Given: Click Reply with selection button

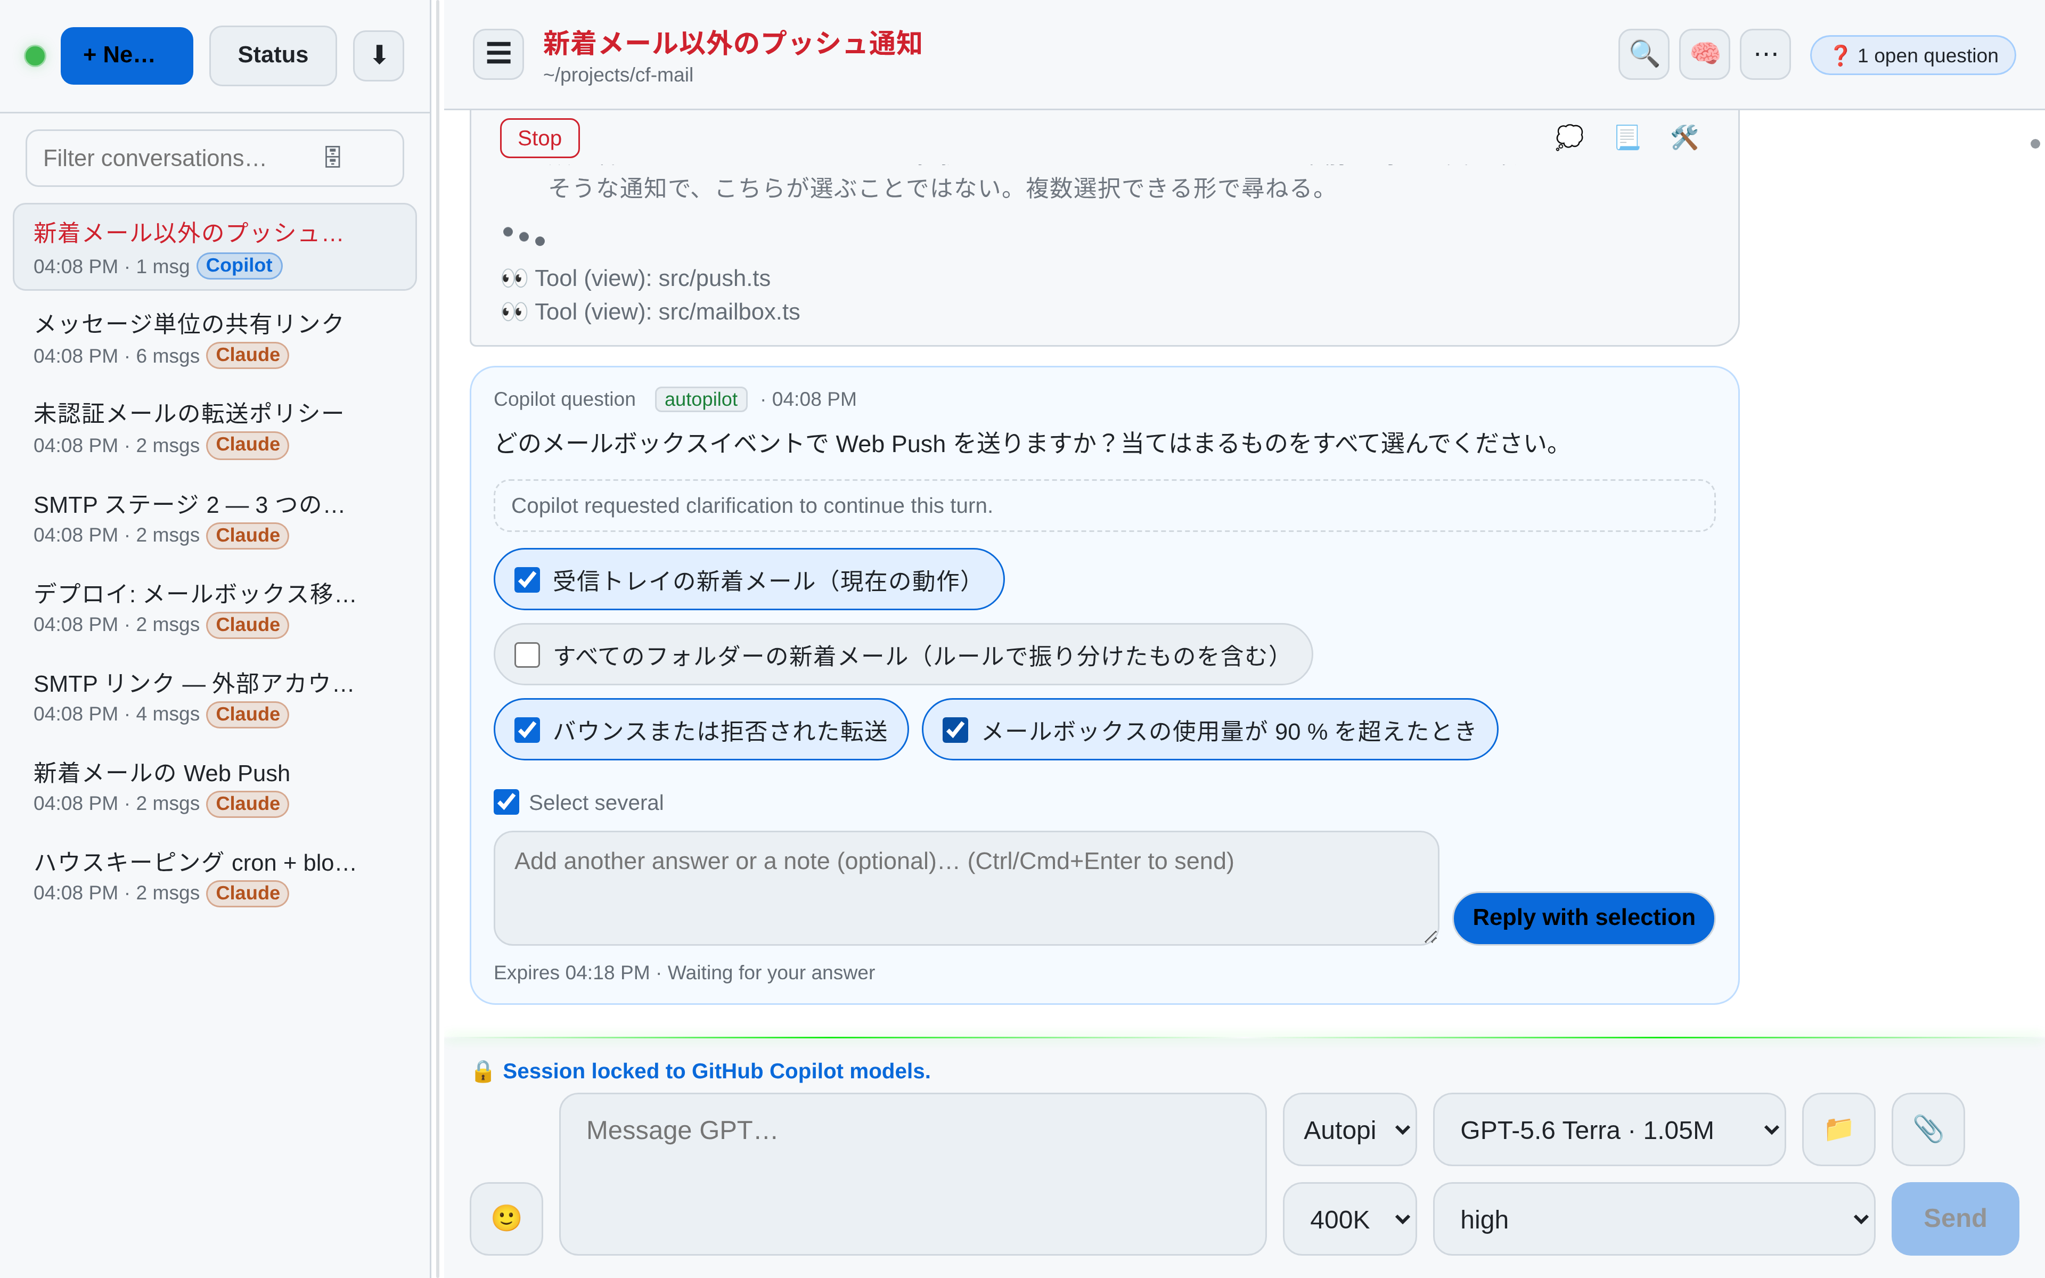Looking at the screenshot, I should (1583, 918).
